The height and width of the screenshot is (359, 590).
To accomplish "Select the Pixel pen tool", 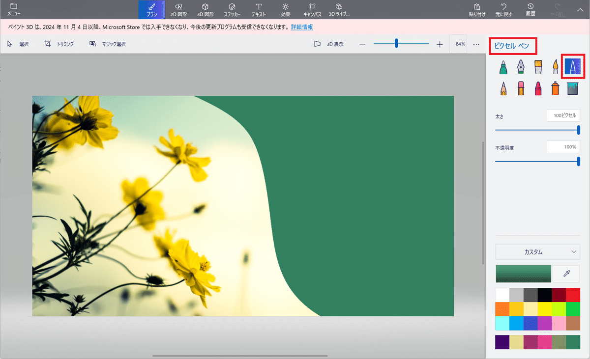I will coord(572,67).
